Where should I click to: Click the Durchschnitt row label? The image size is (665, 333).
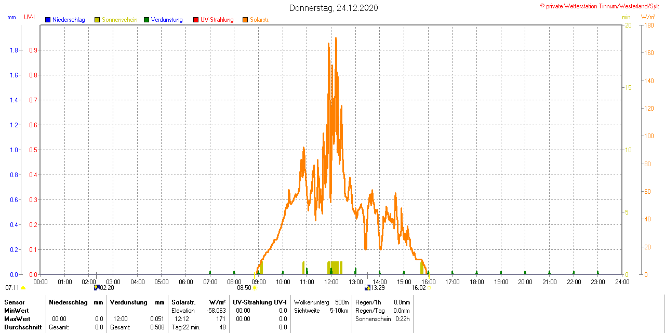23,327
